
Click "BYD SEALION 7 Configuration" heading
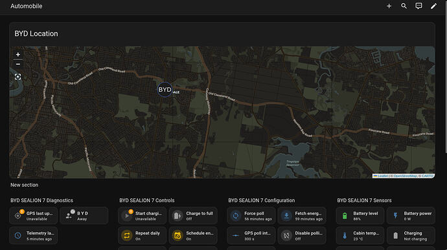[262, 200]
